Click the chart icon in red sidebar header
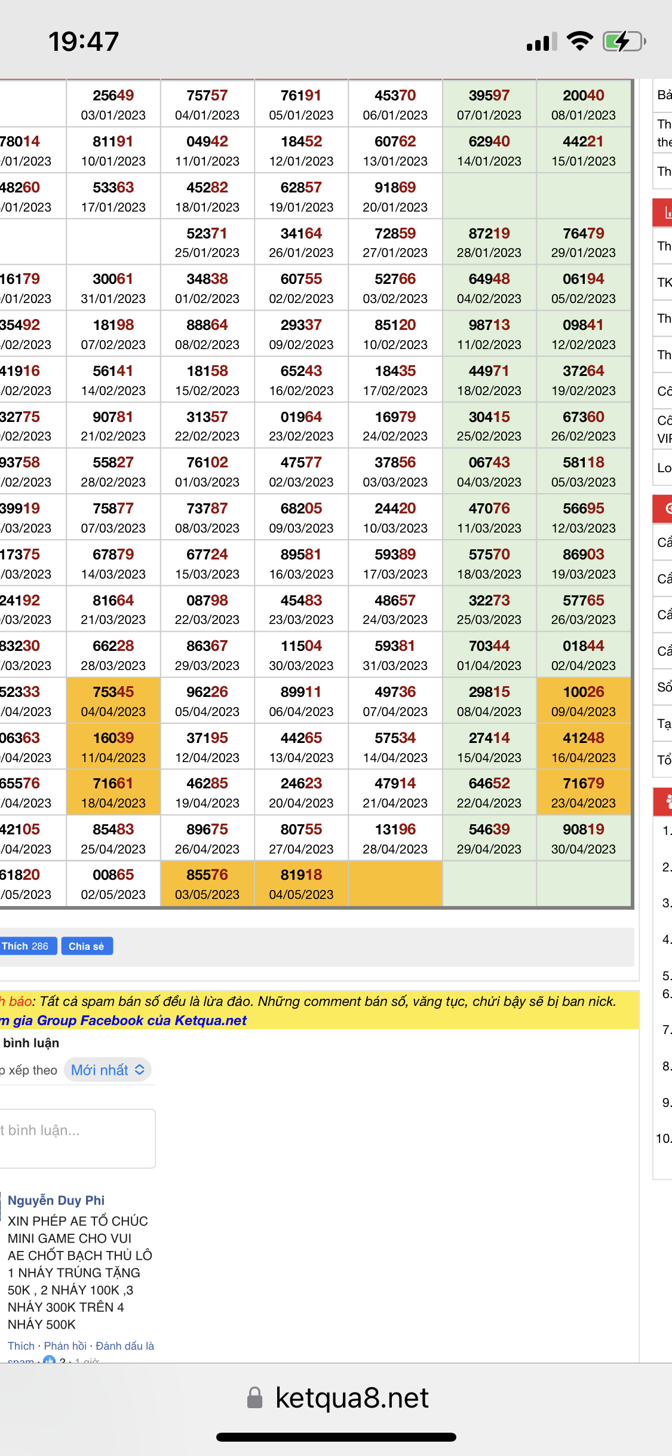The width and height of the screenshot is (672, 1456). tap(665, 212)
